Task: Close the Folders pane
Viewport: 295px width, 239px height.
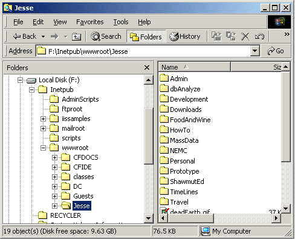Action: (x=147, y=68)
